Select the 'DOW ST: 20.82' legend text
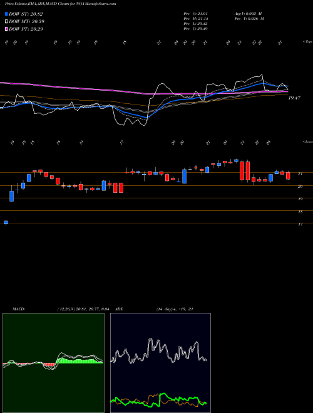Screen dimensions: 313x413 [x=26, y=14]
